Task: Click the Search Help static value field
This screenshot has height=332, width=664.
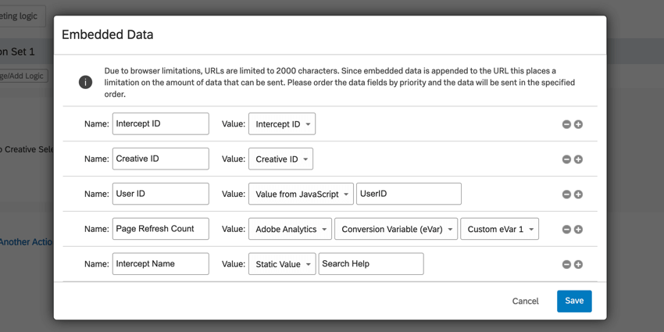Action: coord(371,264)
